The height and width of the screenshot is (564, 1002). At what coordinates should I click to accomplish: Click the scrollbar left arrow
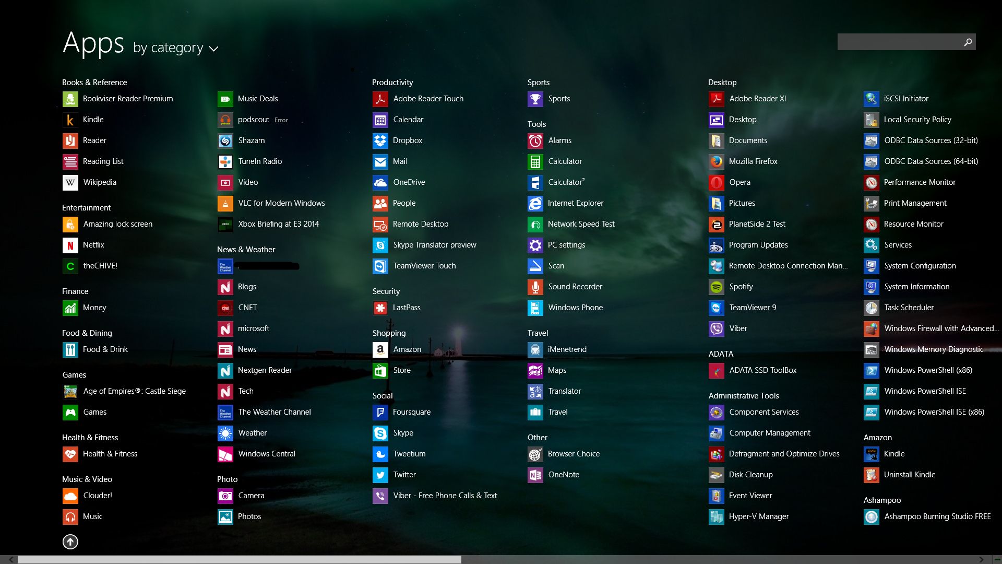coord(11,559)
